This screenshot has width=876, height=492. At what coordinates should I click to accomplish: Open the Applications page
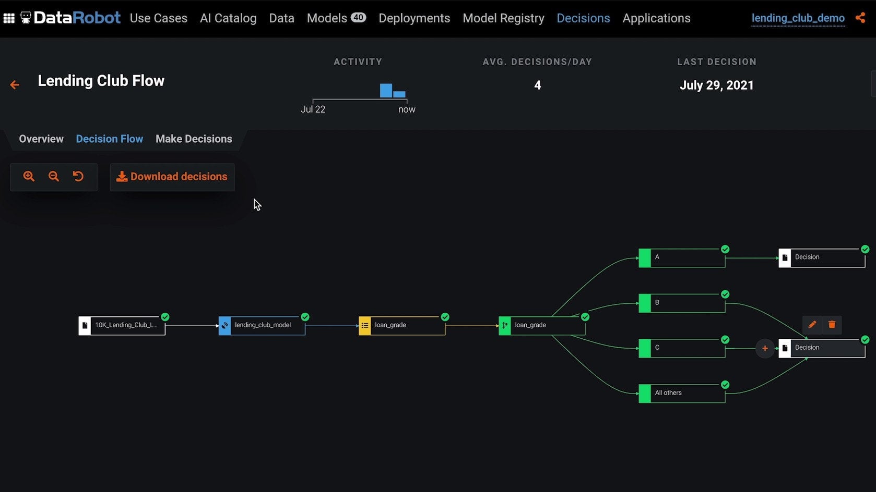[656, 18]
